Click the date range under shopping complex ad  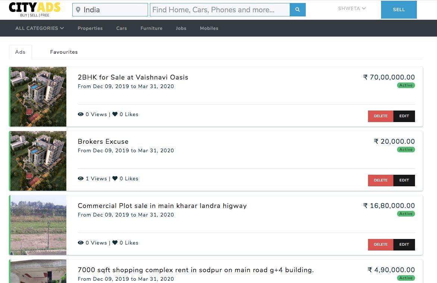126,279
